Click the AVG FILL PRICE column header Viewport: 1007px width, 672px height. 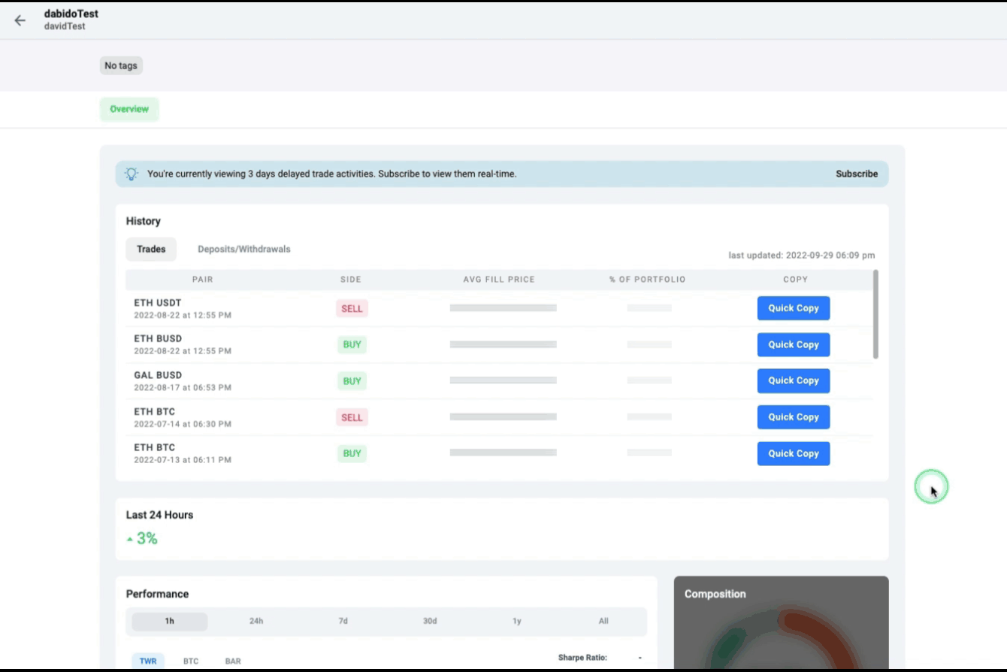coord(499,280)
